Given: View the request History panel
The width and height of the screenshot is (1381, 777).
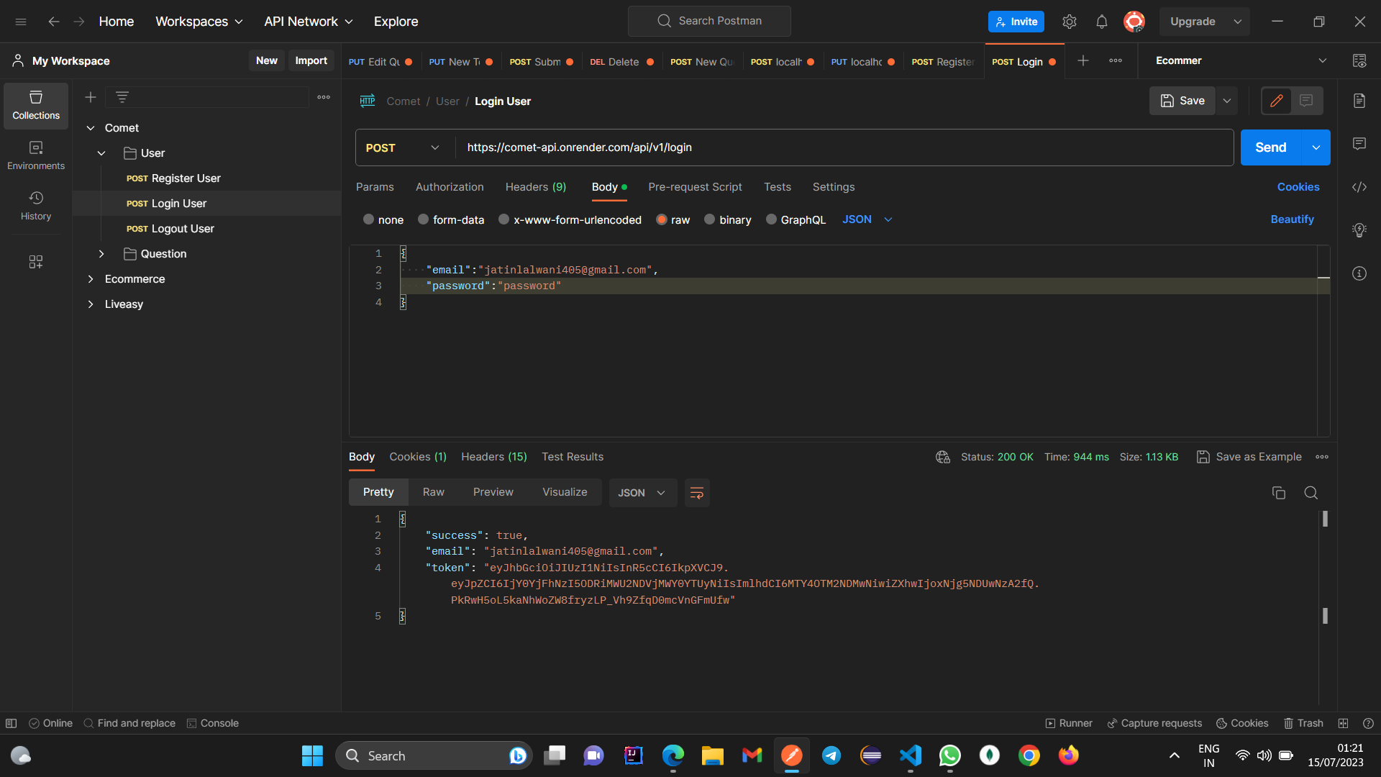Looking at the screenshot, I should [35, 205].
